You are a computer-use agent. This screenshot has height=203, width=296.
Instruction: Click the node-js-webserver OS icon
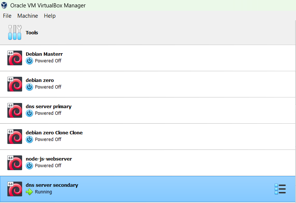[15, 163]
